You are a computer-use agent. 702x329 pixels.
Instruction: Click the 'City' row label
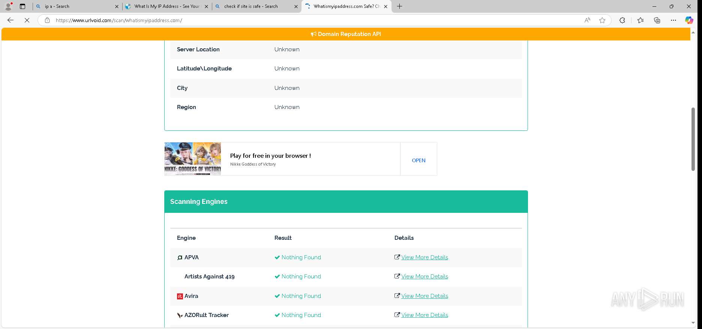[x=182, y=88]
